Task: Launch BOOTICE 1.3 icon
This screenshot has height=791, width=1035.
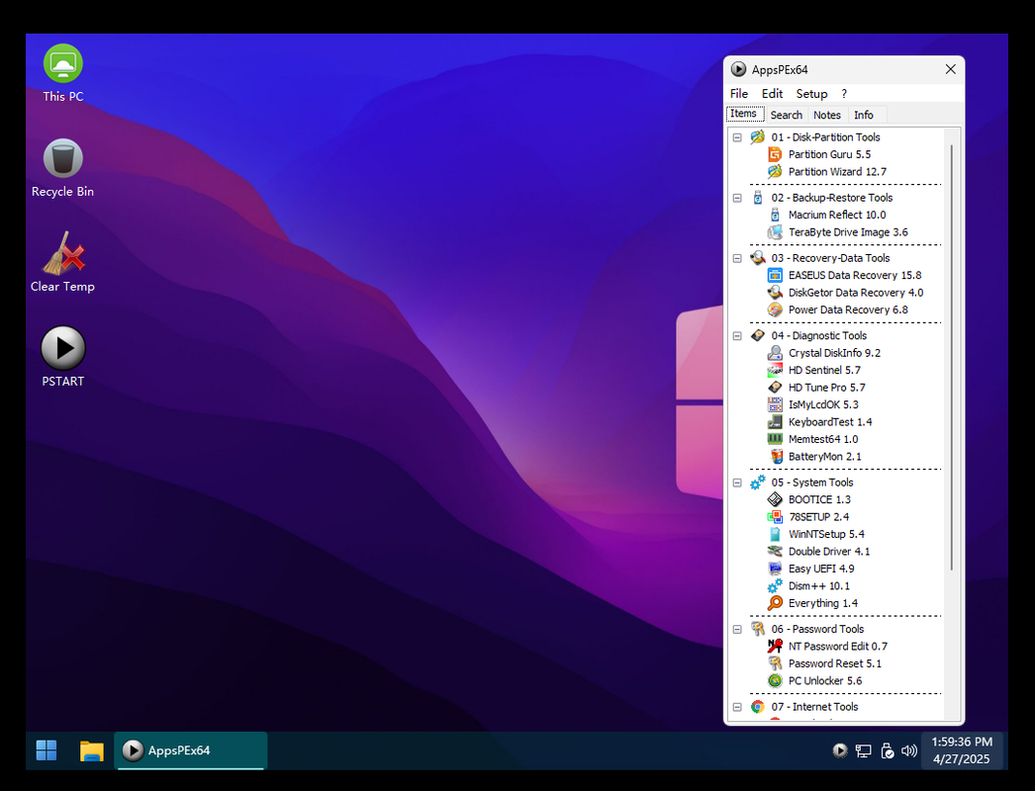Action: pyautogui.click(x=775, y=499)
